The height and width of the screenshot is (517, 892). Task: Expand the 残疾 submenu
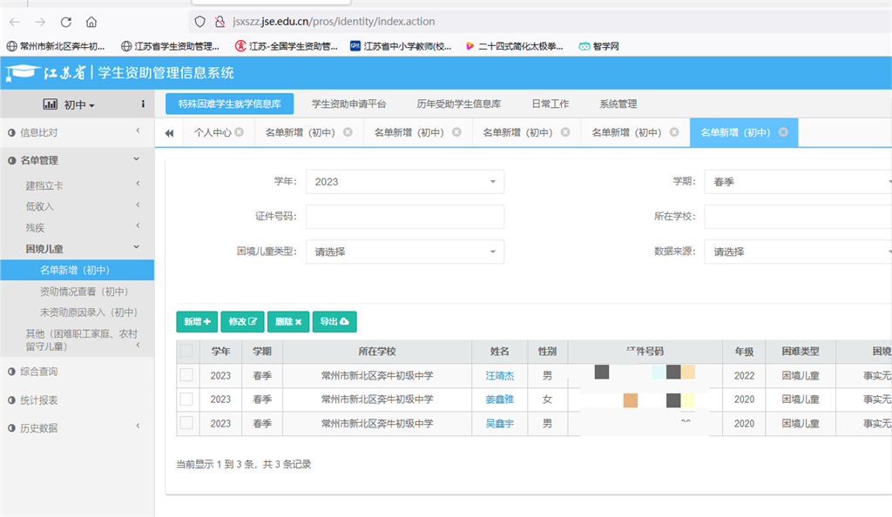click(x=77, y=228)
